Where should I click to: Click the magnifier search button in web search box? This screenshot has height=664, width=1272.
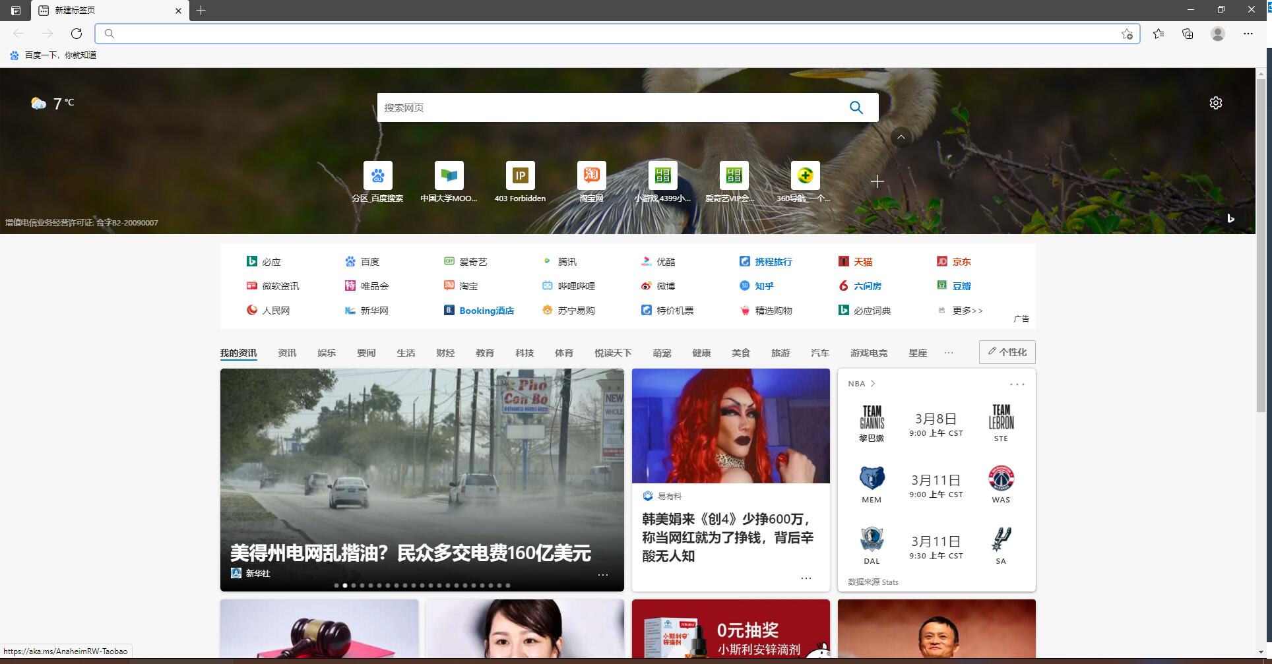(856, 107)
